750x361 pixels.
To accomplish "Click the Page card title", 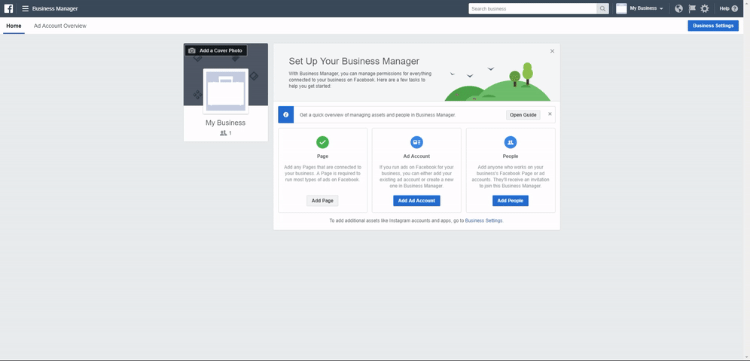I will pos(323,156).
